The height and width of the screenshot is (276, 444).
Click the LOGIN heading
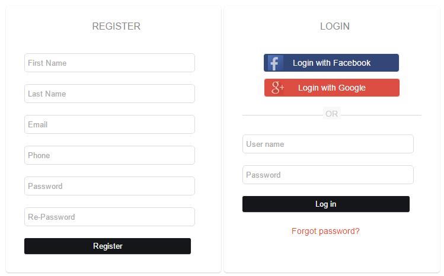(x=335, y=26)
